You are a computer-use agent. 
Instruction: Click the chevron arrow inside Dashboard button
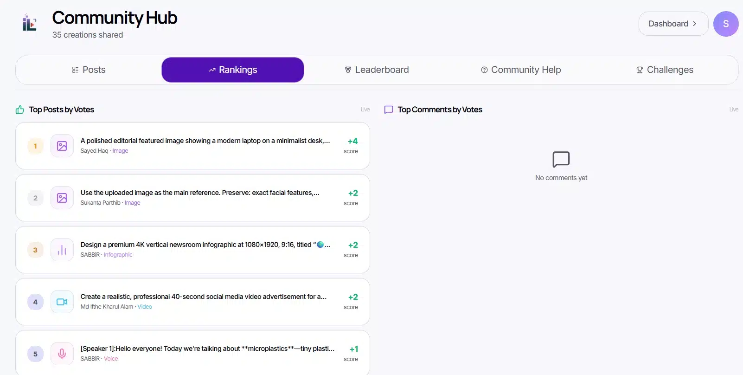694,24
